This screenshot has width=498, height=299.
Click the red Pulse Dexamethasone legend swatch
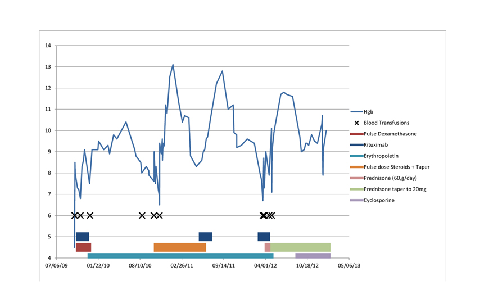(x=357, y=134)
